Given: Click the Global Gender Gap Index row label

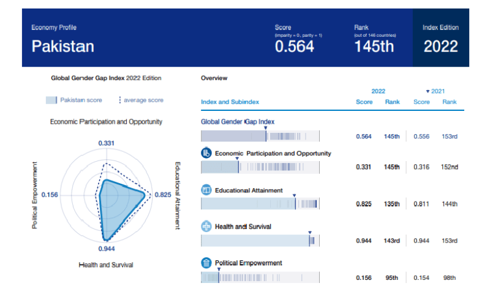Looking at the screenshot, I should click(238, 121).
